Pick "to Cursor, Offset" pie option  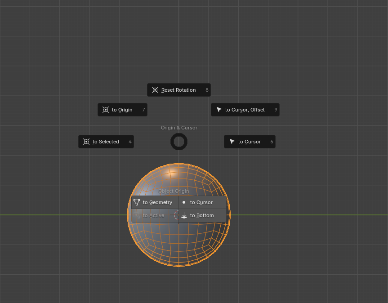coord(245,110)
